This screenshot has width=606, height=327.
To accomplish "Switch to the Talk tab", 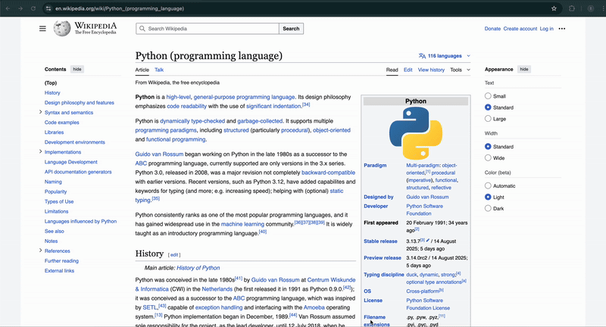I will pyautogui.click(x=159, y=70).
